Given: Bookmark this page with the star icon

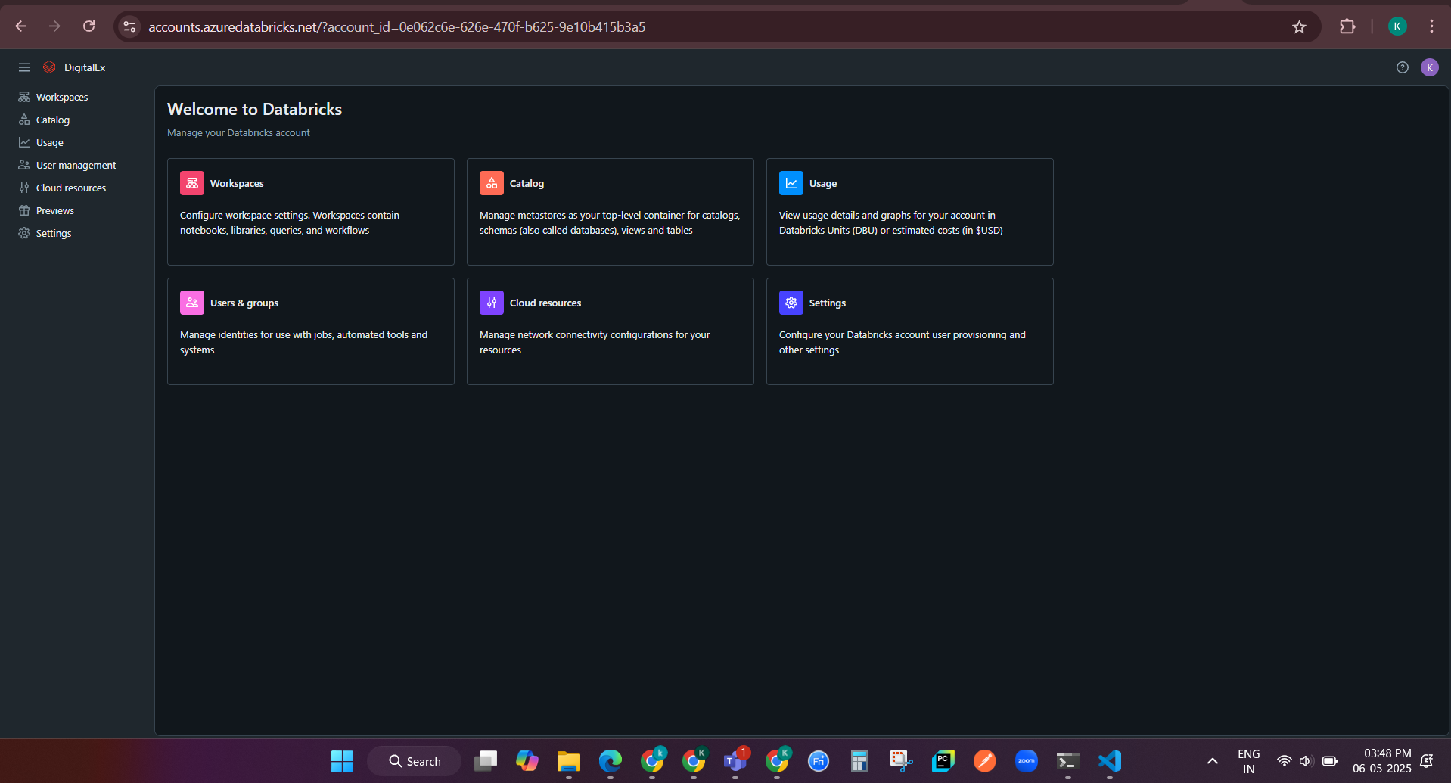Looking at the screenshot, I should (x=1299, y=27).
